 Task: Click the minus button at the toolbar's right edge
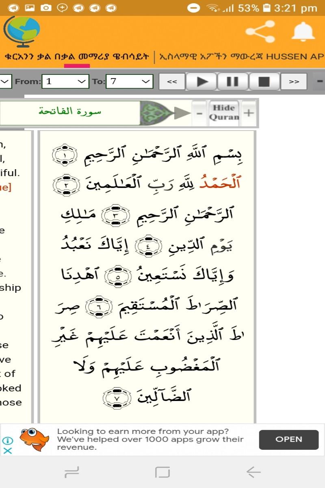coord(321,81)
